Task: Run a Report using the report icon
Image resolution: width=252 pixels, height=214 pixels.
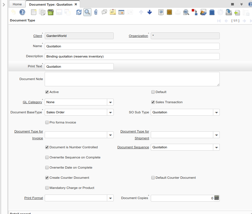Action: point(161,12)
